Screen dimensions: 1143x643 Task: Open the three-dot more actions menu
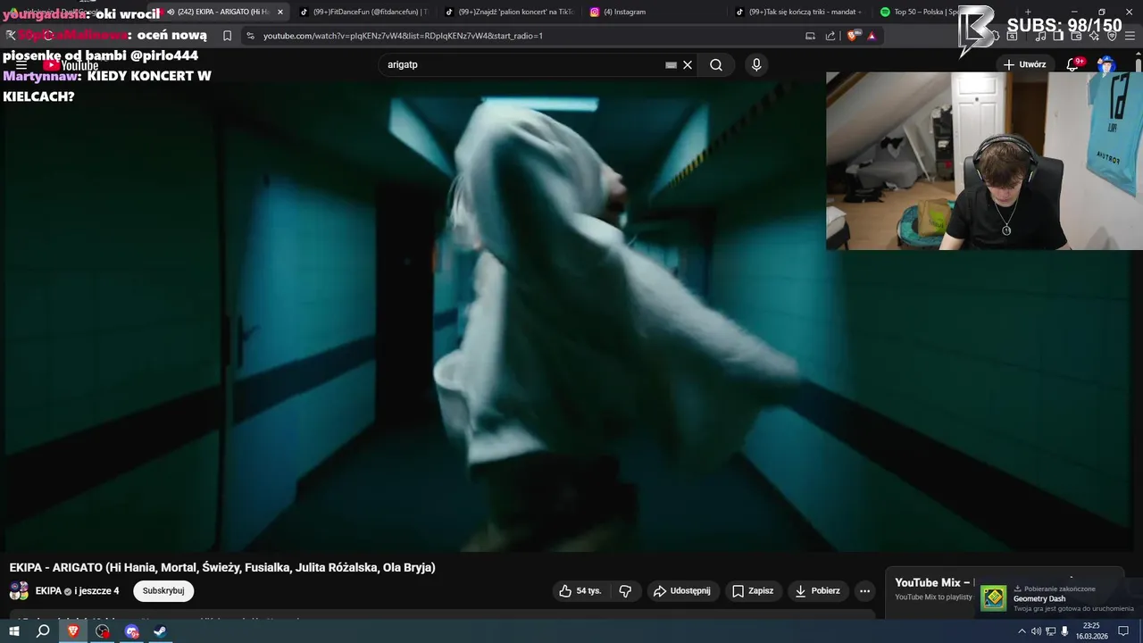864,591
